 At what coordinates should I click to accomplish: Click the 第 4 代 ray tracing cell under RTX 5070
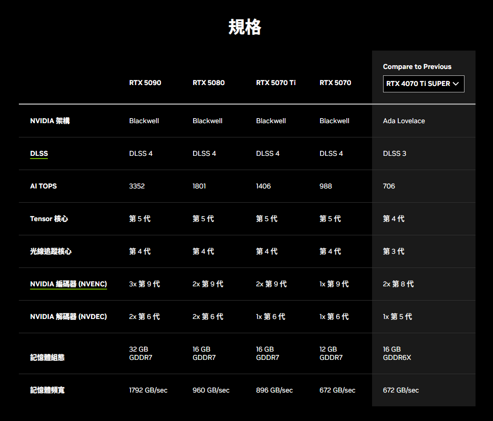point(330,251)
